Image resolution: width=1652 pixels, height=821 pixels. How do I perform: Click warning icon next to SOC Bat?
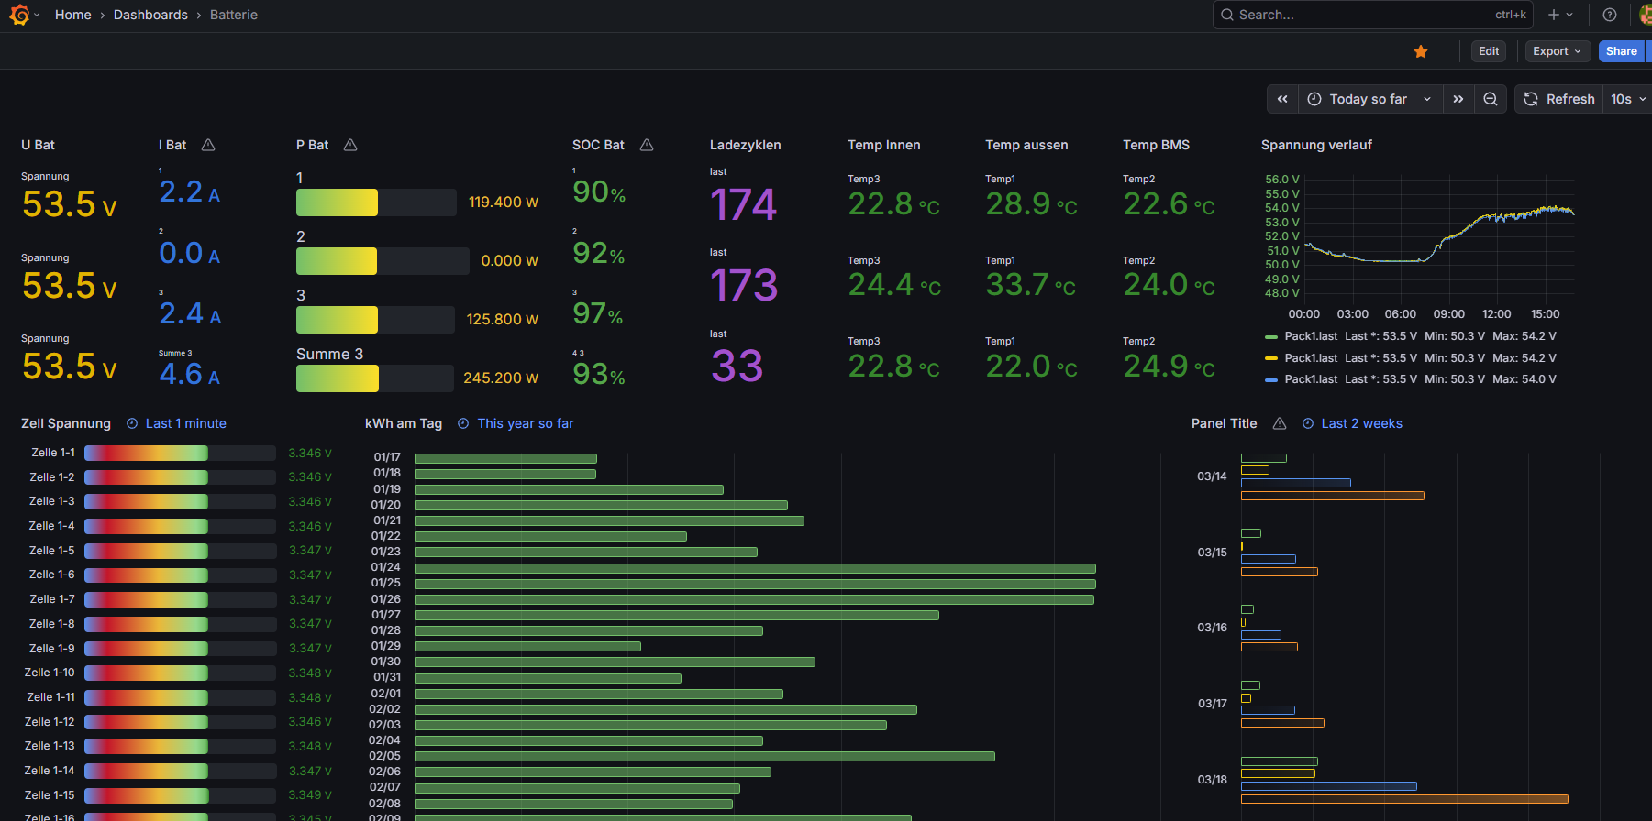click(x=647, y=145)
